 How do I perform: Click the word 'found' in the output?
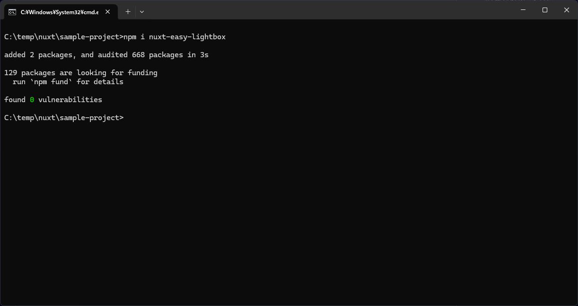(15, 100)
